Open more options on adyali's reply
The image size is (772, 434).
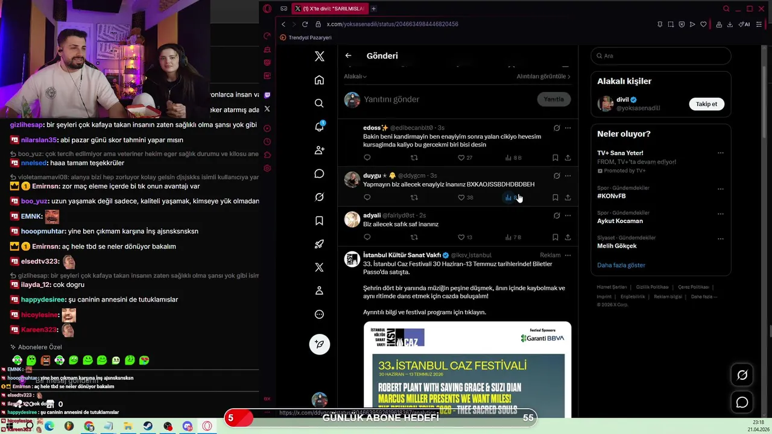coord(568,216)
